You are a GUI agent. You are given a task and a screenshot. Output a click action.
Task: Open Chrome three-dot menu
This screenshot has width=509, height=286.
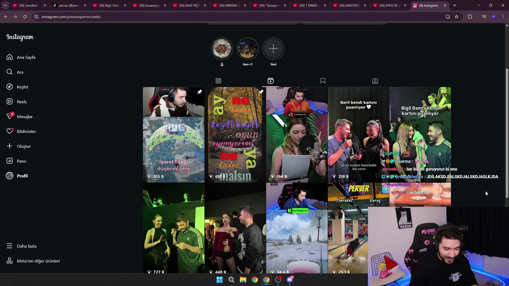click(x=503, y=17)
